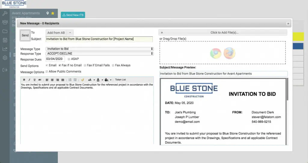Click the Subject preview text field
Image resolution: width=308 pixels, height=163 pixels.
223,74
